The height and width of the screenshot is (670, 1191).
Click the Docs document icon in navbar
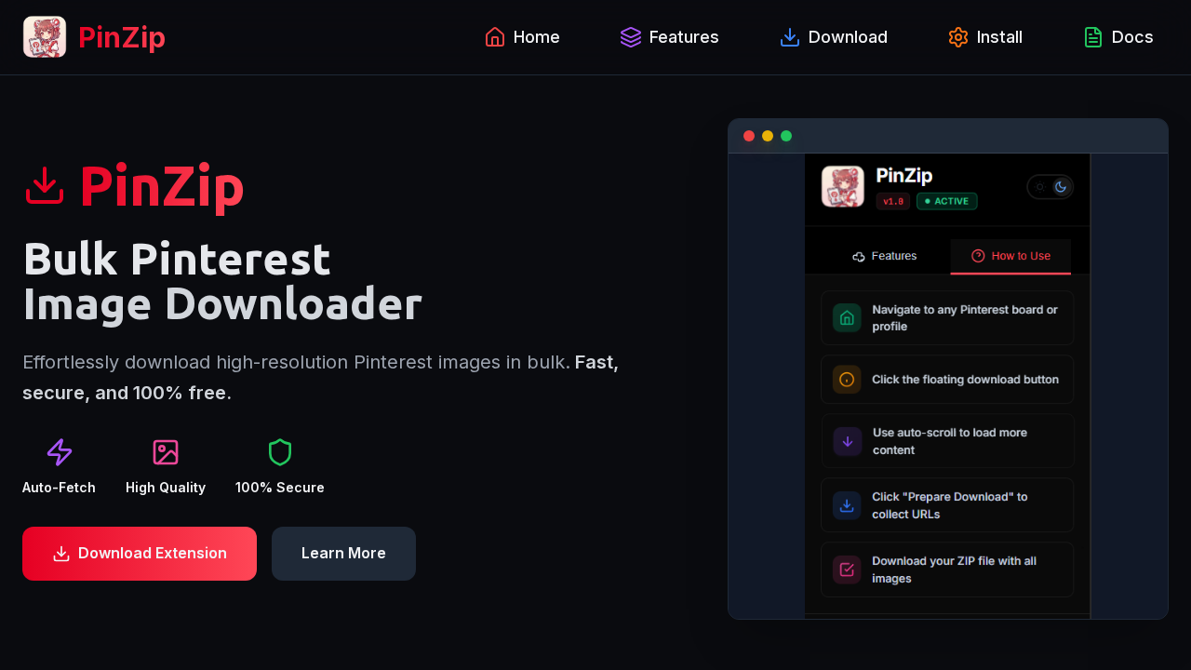[1091, 37]
